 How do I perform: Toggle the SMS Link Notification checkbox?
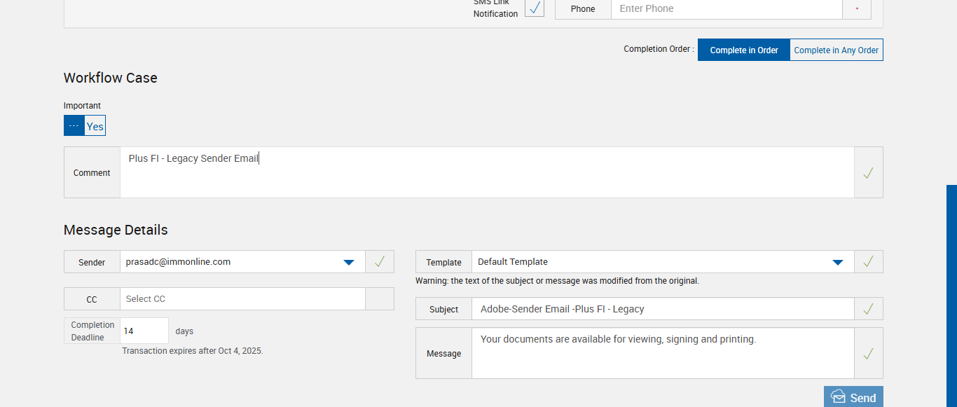click(x=535, y=8)
